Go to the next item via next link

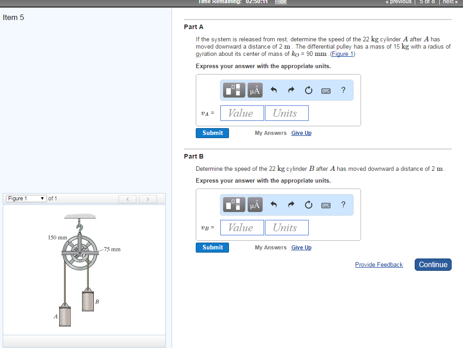tap(449, 2)
